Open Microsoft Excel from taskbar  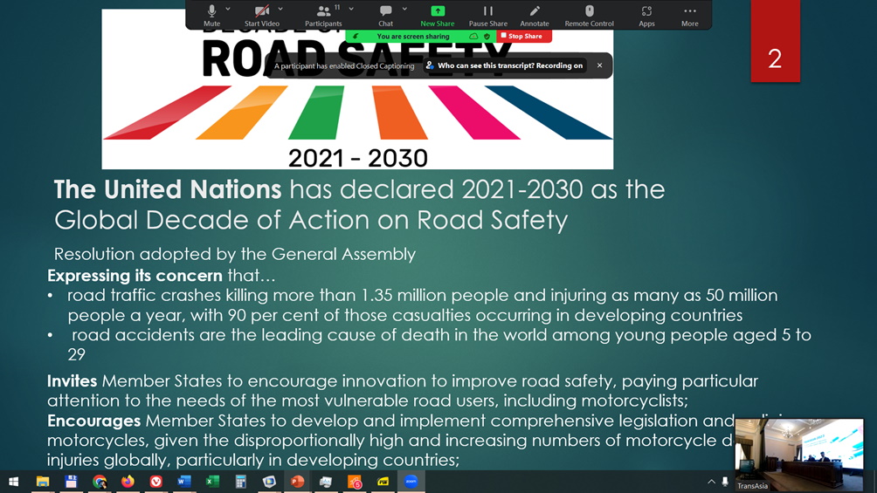(x=212, y=482)
